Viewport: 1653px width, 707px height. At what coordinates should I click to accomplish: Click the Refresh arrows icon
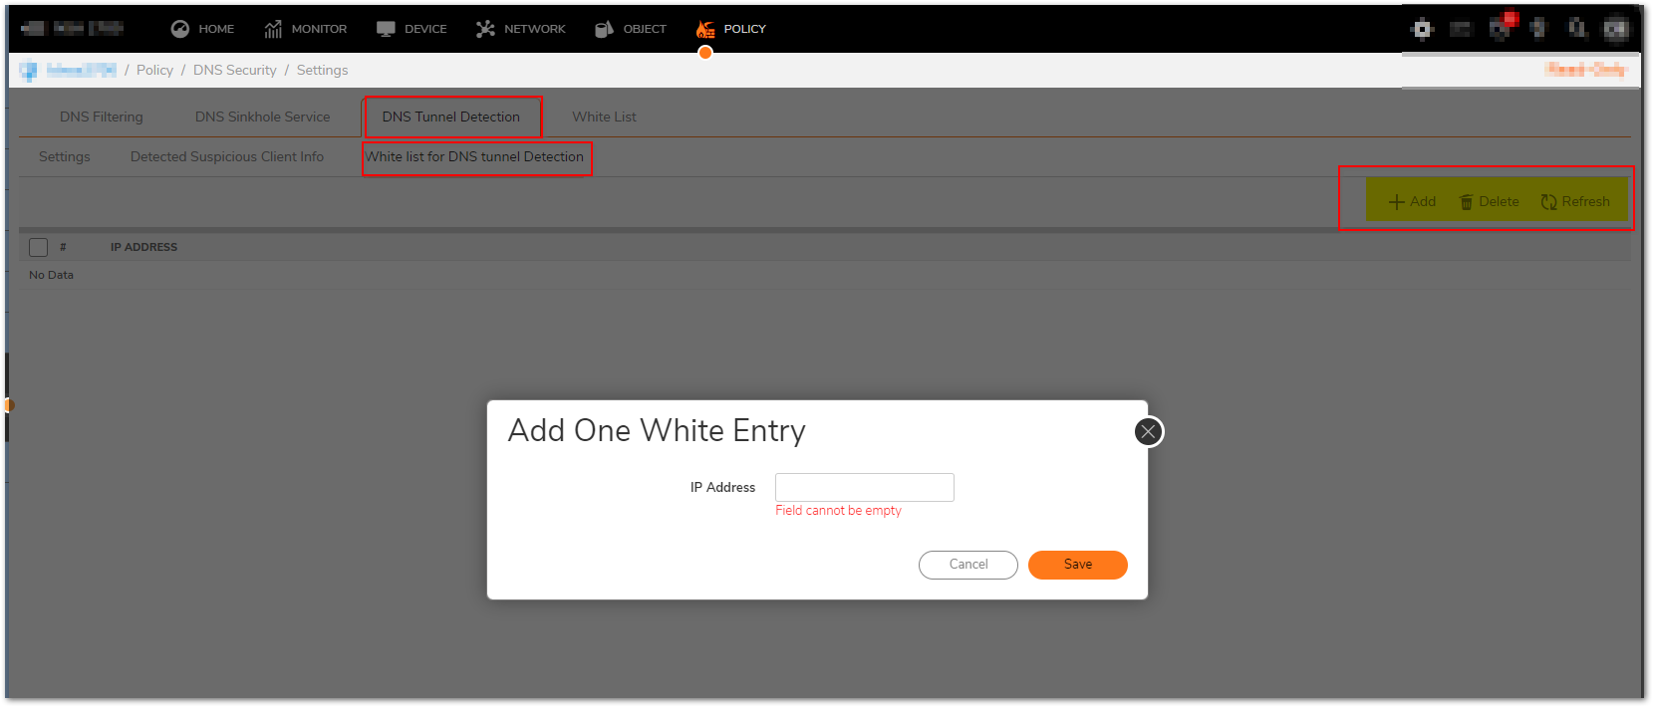pyautogui.click(x=1548, y=202)
